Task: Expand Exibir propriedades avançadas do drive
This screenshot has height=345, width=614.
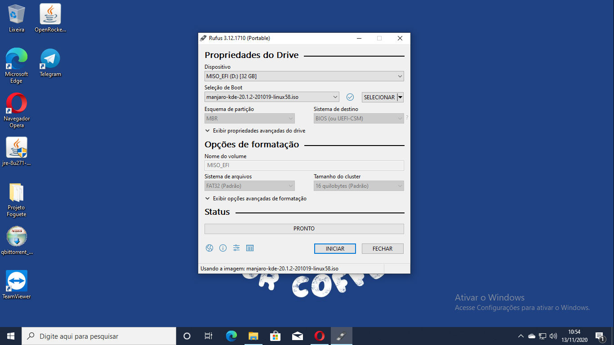Action: pos(255,131)
